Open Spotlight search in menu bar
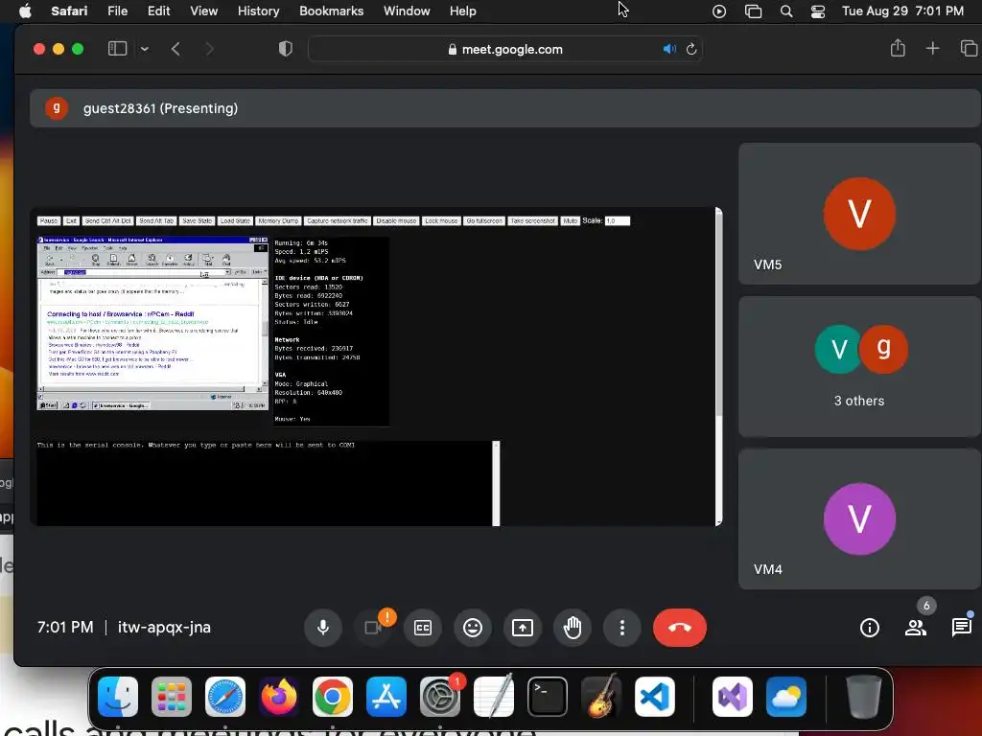This screenshot has width=982, height=736. pos(786,11)
